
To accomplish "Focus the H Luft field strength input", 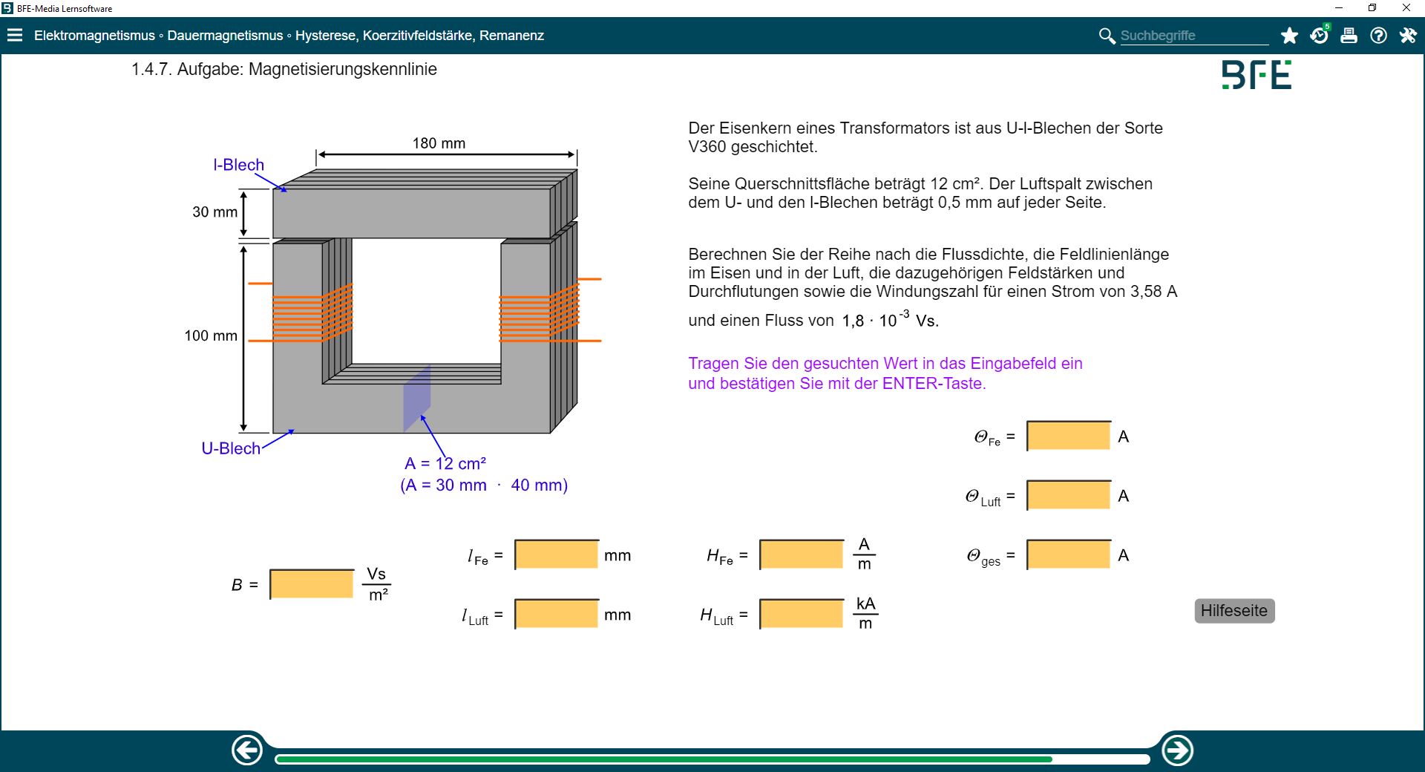I will click(802, 614).
